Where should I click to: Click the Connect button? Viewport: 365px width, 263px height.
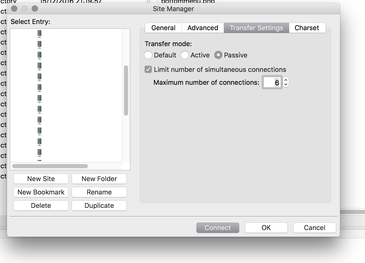pyautogui.click(x=218, y=228)
